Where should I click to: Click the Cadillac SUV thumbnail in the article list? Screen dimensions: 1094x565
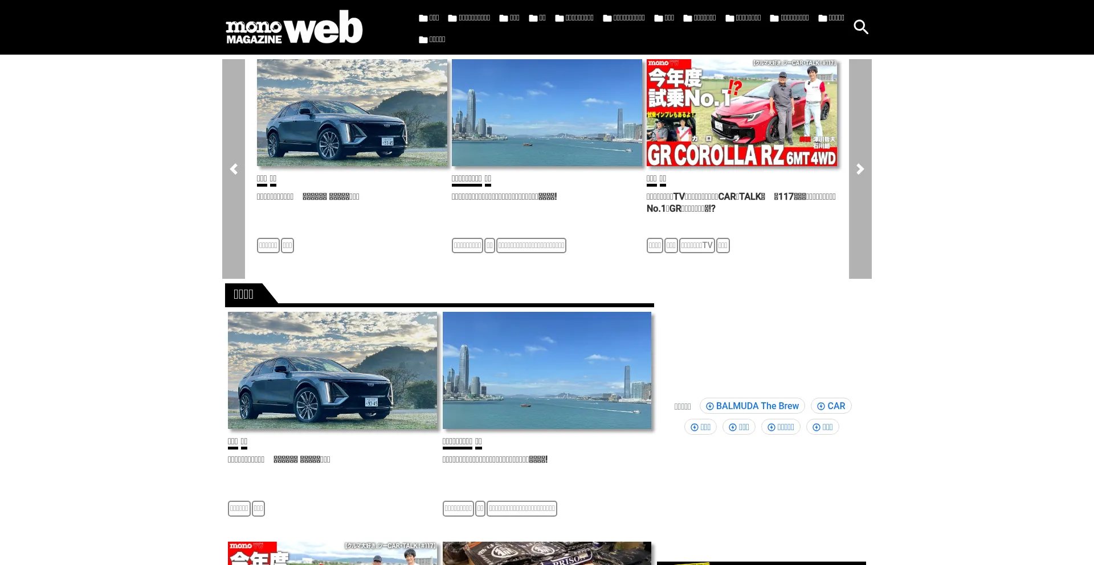tap(332, 370)
